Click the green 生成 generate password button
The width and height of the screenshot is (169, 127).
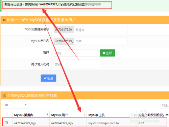(x=107, y=53)
